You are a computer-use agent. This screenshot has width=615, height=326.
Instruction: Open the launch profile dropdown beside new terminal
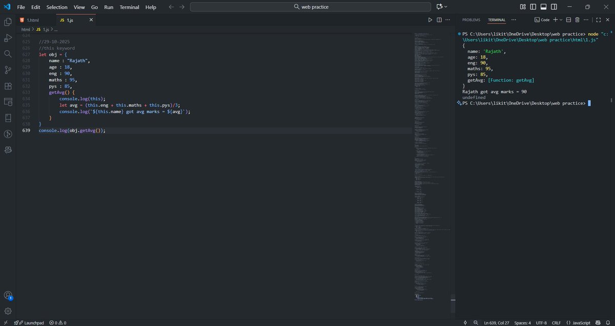pos(561,19)
